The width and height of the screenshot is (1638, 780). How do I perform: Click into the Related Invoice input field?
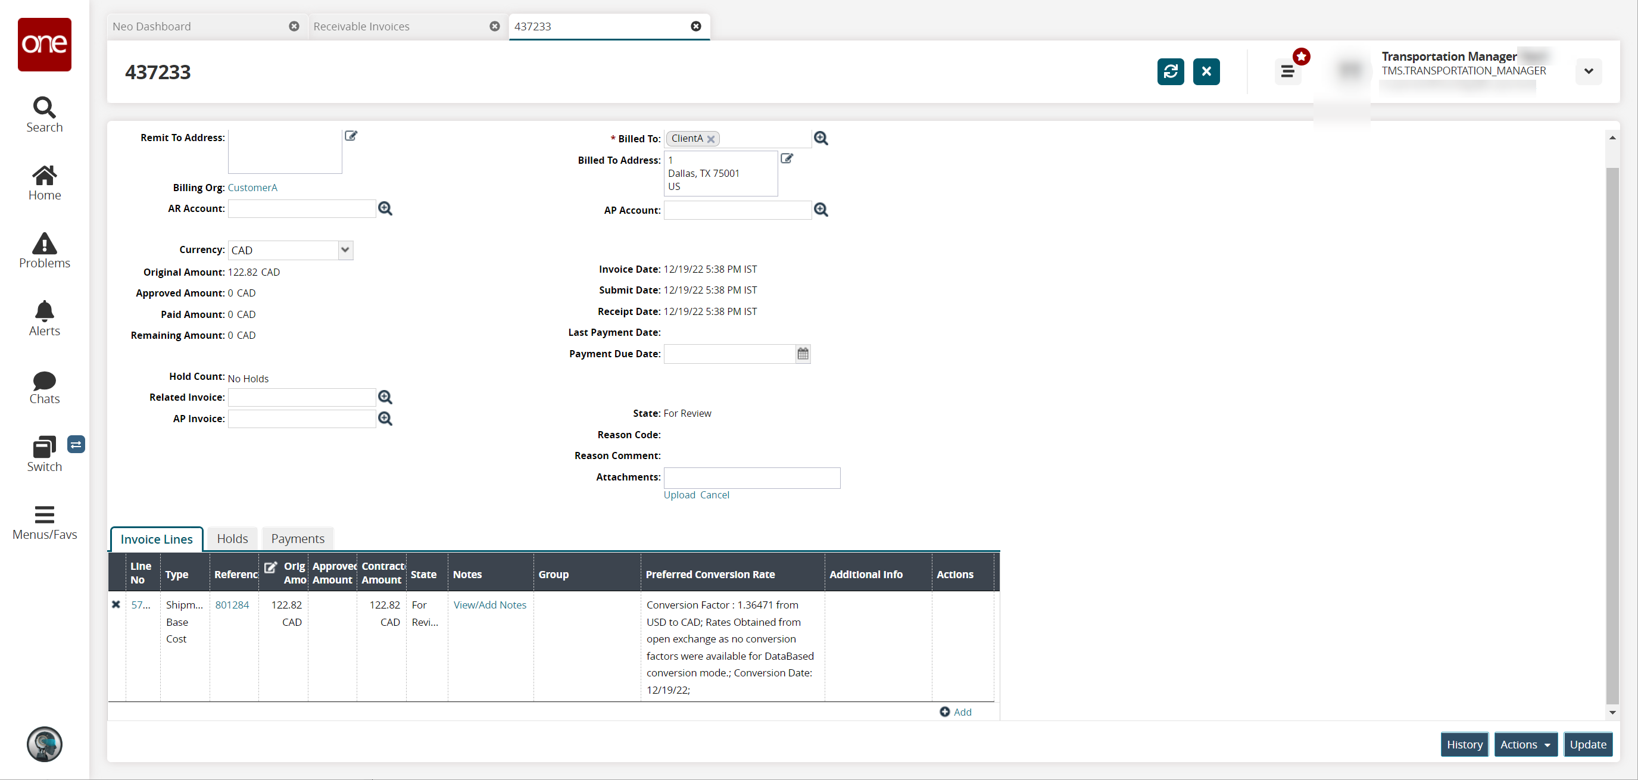302,397
